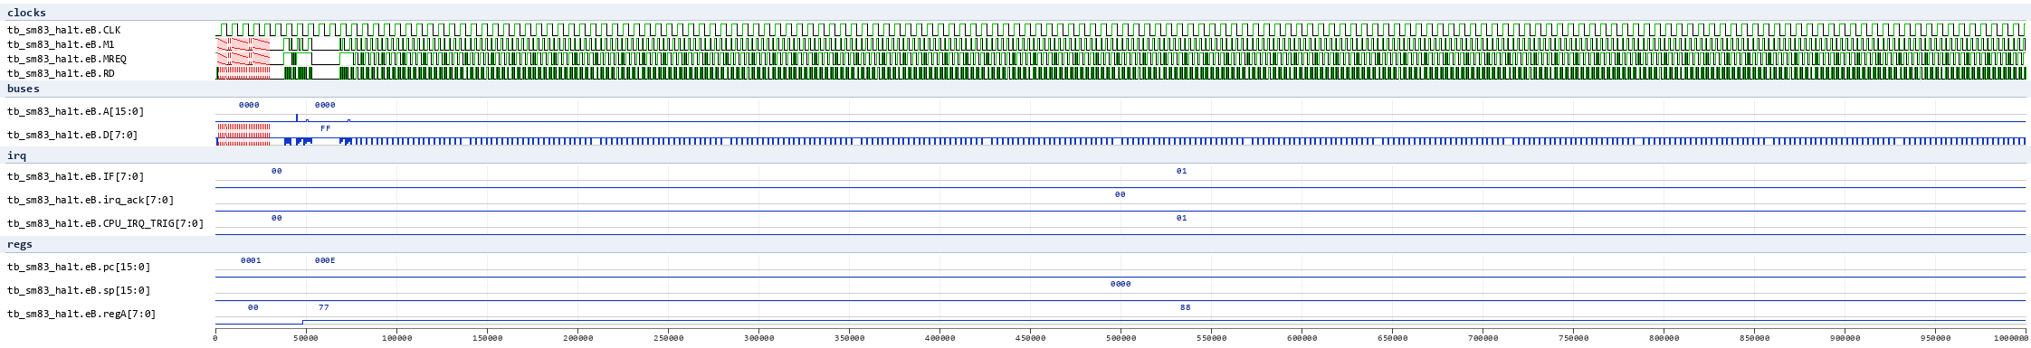Click the 650000 time axis label
Screen dimensions: 2031x348
pyautogui.click(x=1392, y=338)
